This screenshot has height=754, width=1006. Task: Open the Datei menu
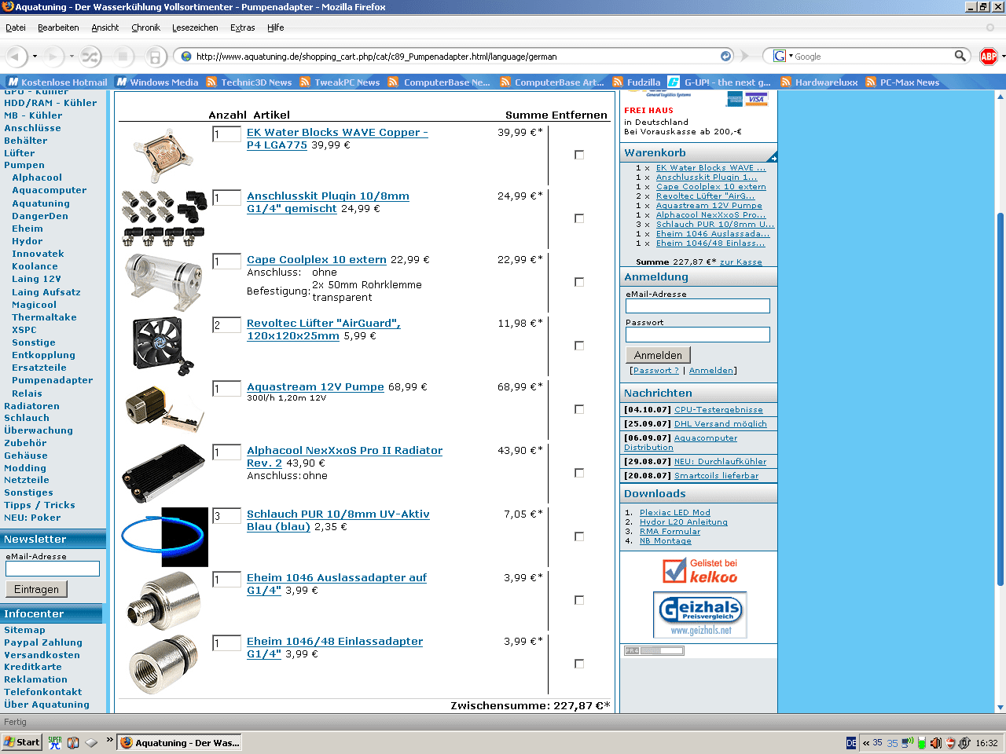(x=16, y=27)
